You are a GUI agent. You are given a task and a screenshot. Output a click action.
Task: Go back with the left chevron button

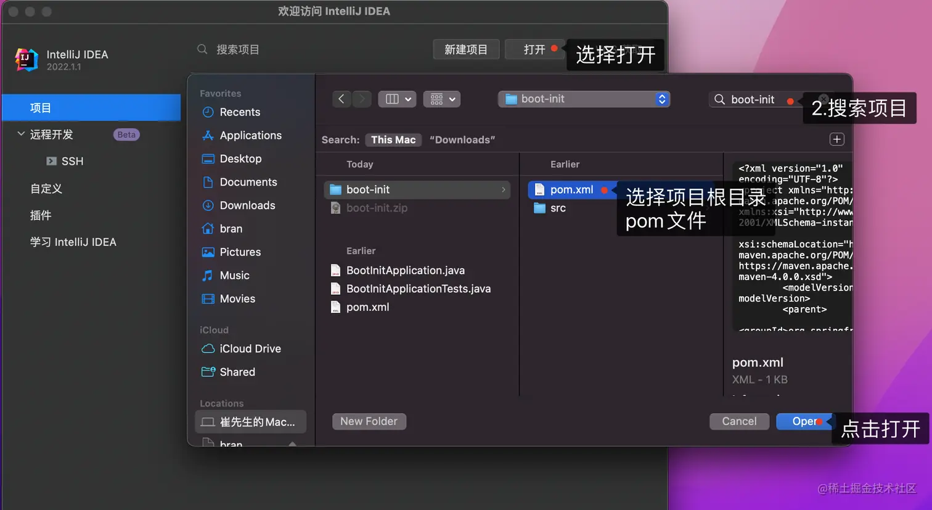pos(341,99)
